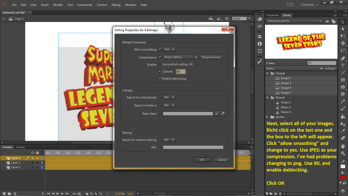This screenshot has width=348, height=196.
Task: Select the Pen tool
Action: tap(343, 58)
